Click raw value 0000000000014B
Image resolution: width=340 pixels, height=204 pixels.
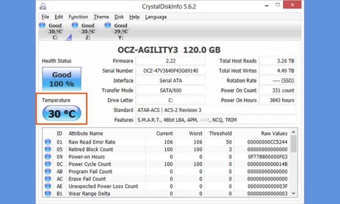pos(267,164)
